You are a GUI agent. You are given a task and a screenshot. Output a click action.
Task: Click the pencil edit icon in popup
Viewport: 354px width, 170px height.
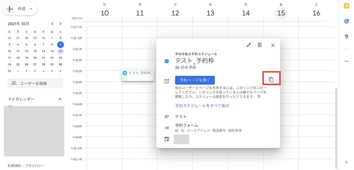click(x=248, y=45)
